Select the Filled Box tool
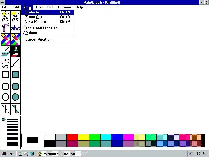 tap(16, 75)
